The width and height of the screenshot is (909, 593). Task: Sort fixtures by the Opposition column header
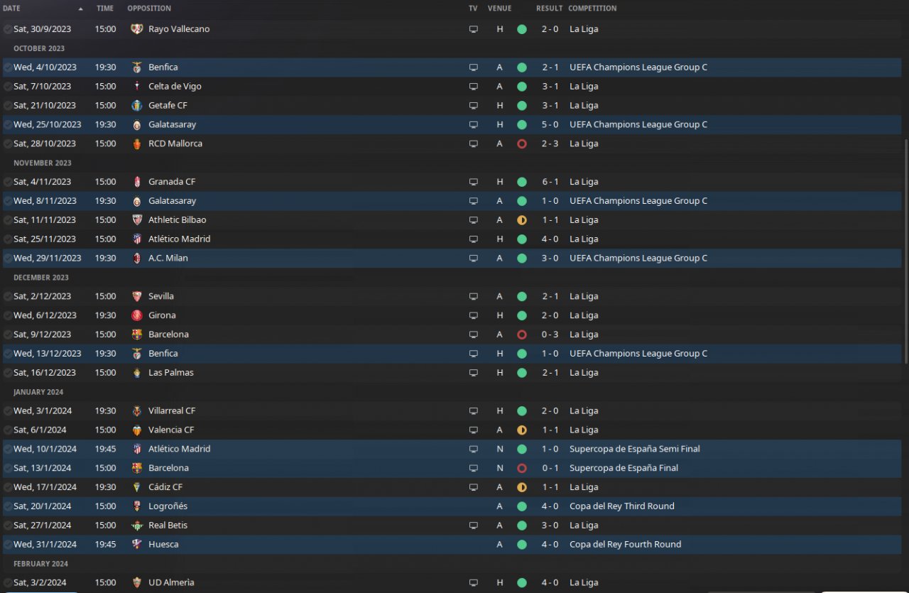(149, 9)
